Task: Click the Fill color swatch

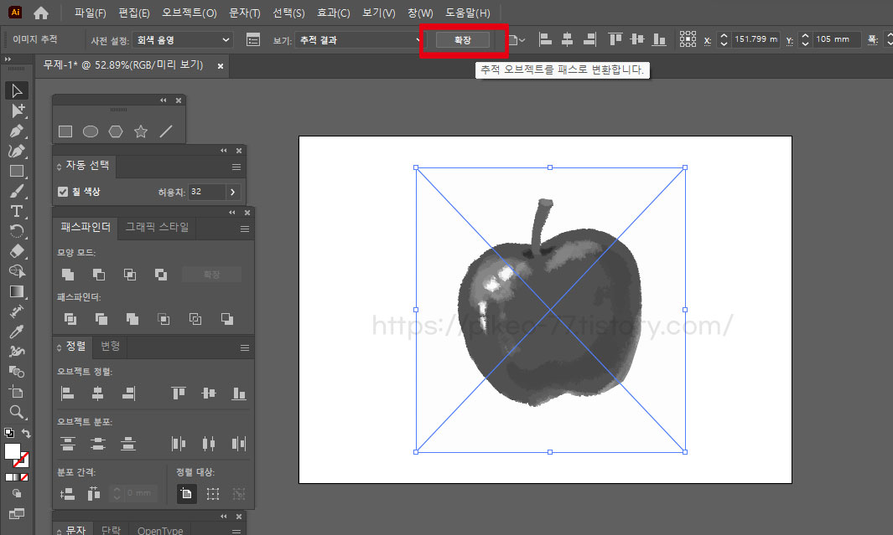Action: tap(12, 451)
